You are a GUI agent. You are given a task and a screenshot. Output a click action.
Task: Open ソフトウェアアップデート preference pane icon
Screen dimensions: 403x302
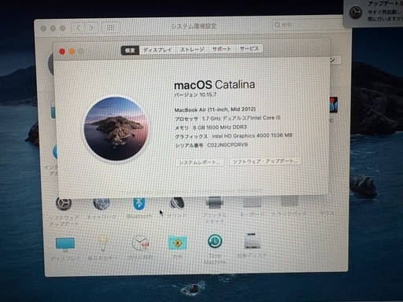63,204
